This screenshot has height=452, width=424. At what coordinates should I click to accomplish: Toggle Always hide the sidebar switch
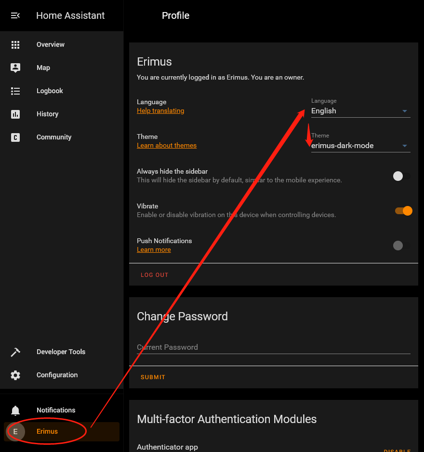coord(402,176)
